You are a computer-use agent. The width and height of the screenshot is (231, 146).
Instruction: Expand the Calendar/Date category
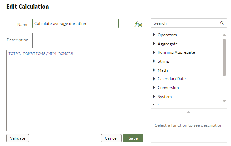154,79
